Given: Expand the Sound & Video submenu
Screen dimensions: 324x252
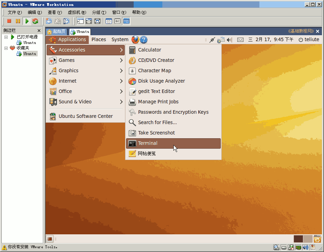Looking at the screenshot, I should coord(86,102).
